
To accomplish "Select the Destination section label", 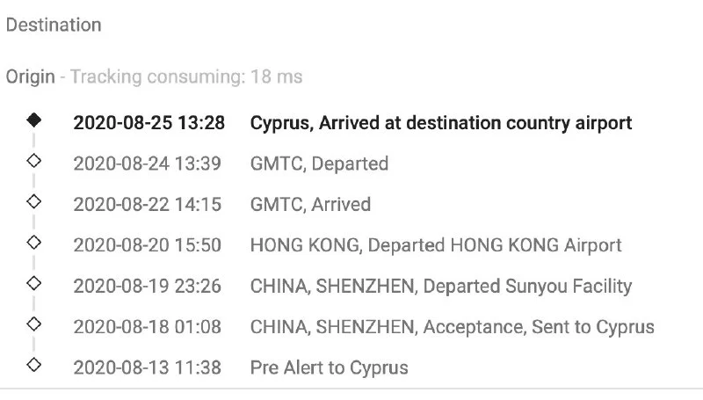I will coord(54,25).
